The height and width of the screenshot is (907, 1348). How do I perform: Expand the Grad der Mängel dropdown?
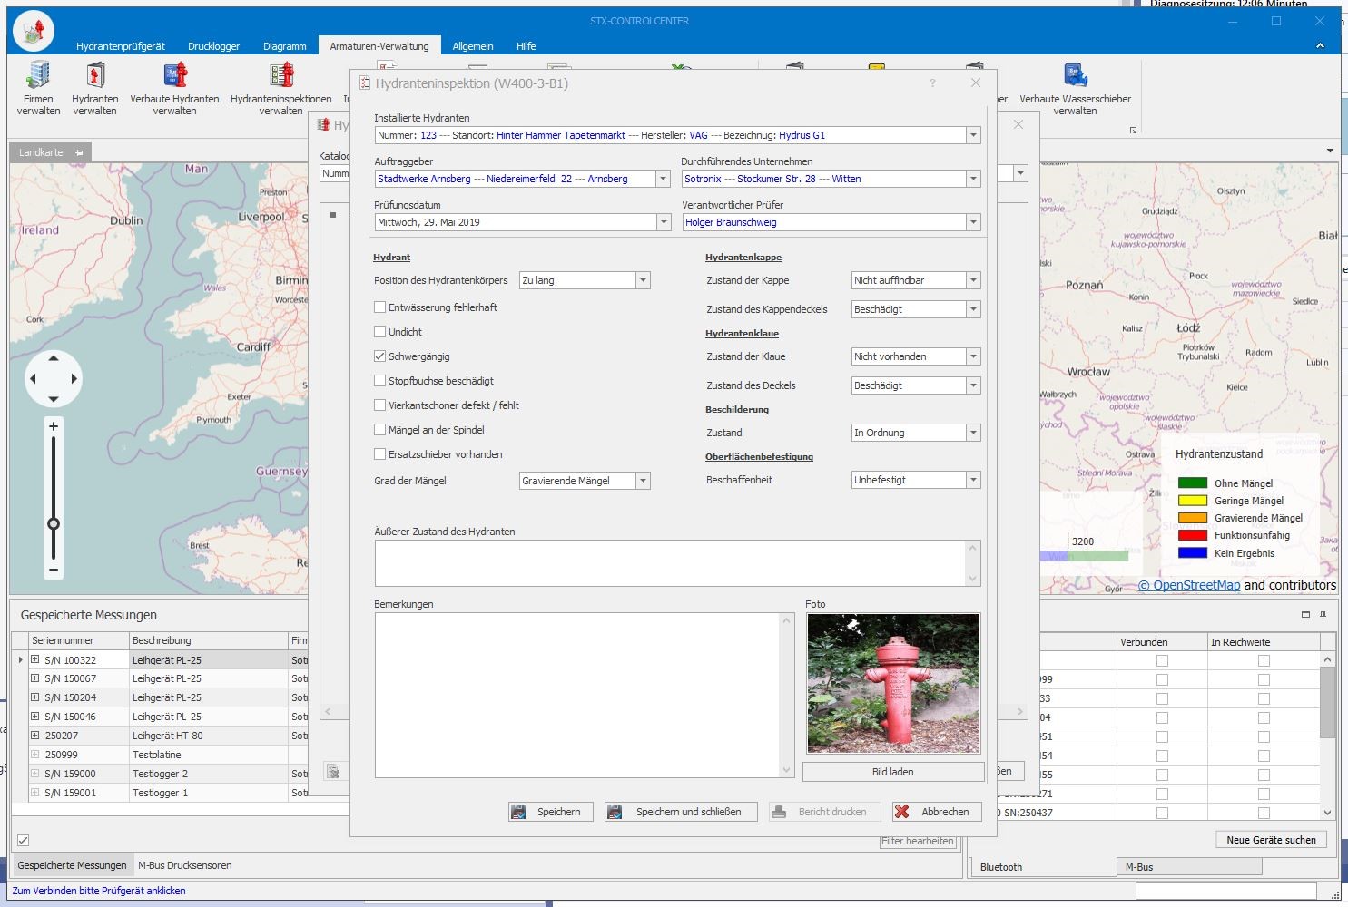643,481
